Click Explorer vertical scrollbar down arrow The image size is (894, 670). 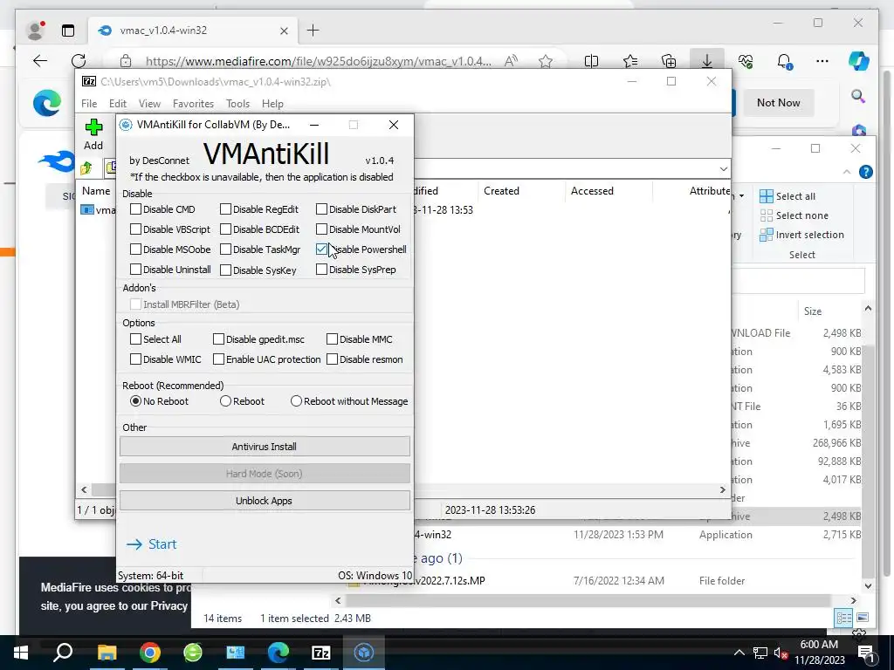868,585
